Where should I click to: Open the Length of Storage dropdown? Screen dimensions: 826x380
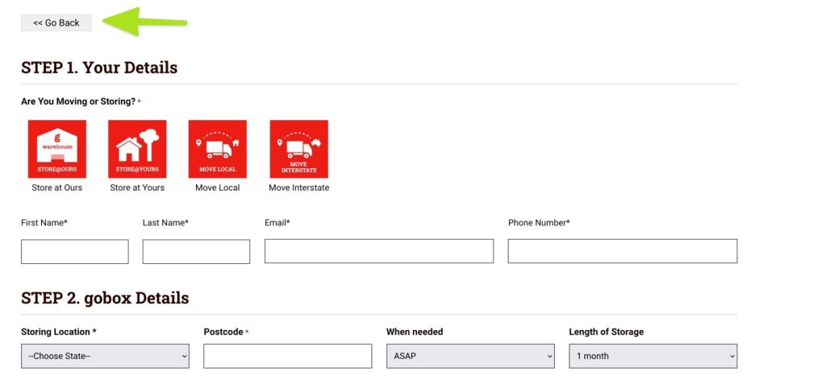point(653,356)
